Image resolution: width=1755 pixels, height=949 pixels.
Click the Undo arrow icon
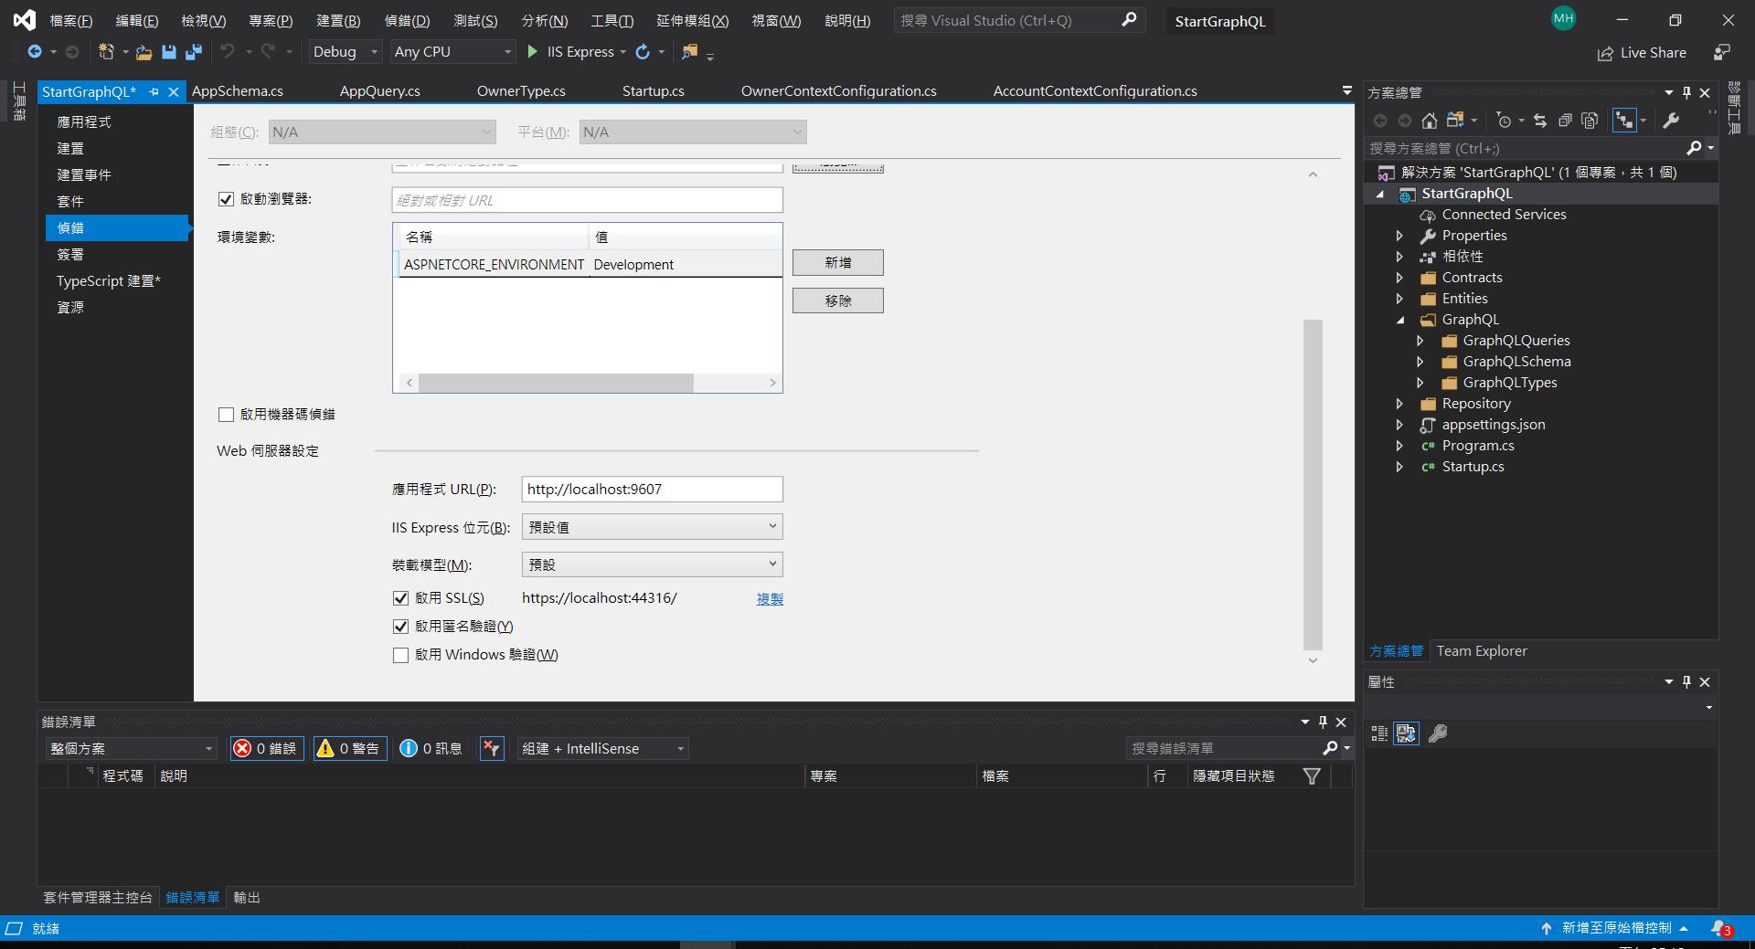(x=228, y=52)
